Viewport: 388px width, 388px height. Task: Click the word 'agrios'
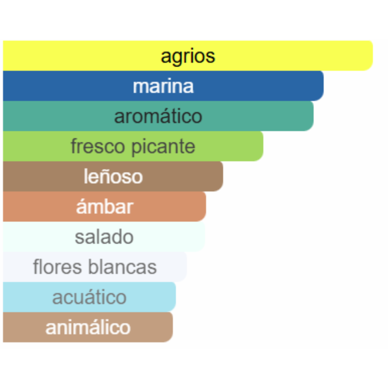coord(188,56)
